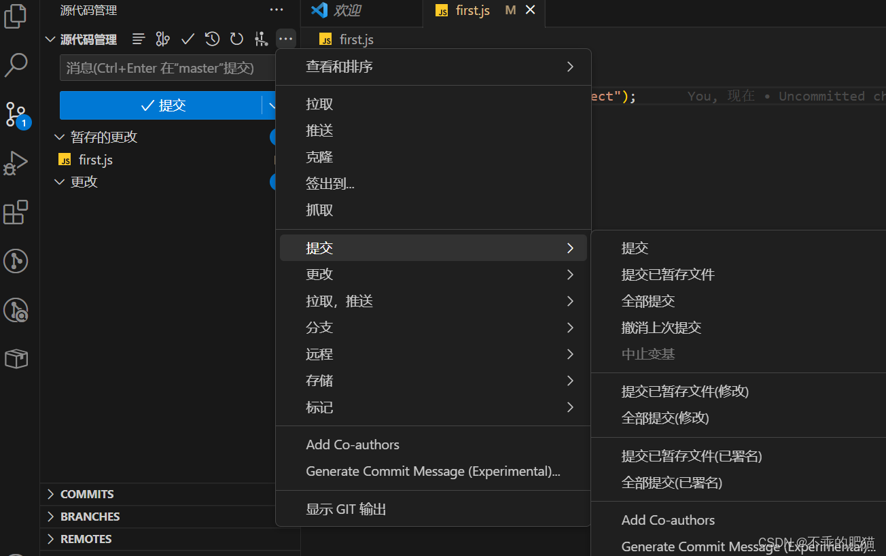
Task: Click the VS Code logo on 欢迎 tab
Action: click(319, 10)
